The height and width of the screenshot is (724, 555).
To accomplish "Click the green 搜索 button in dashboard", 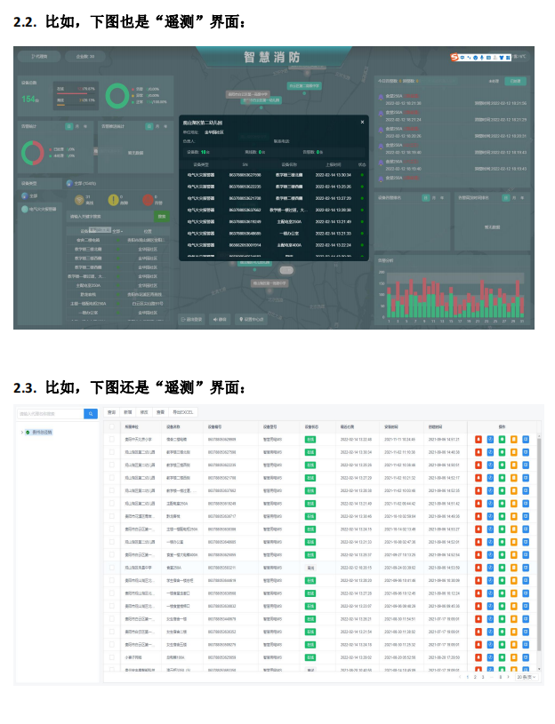I will 162,216.
